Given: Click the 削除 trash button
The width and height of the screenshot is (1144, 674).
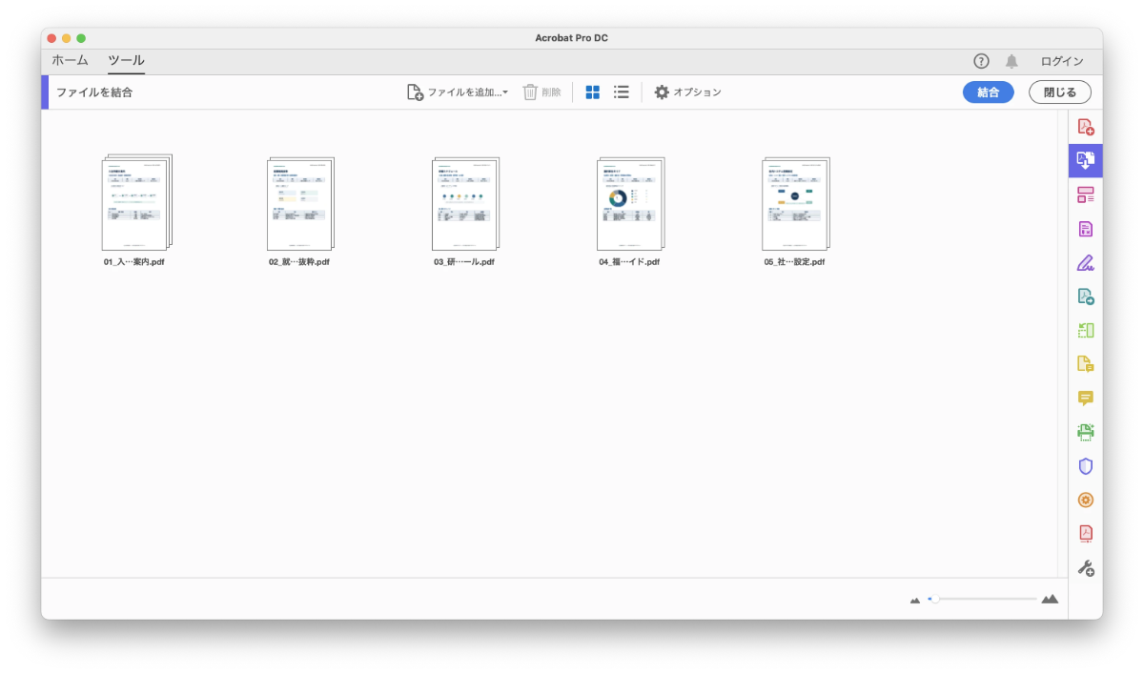Looking at the screenshot, I should coord(541,92).
